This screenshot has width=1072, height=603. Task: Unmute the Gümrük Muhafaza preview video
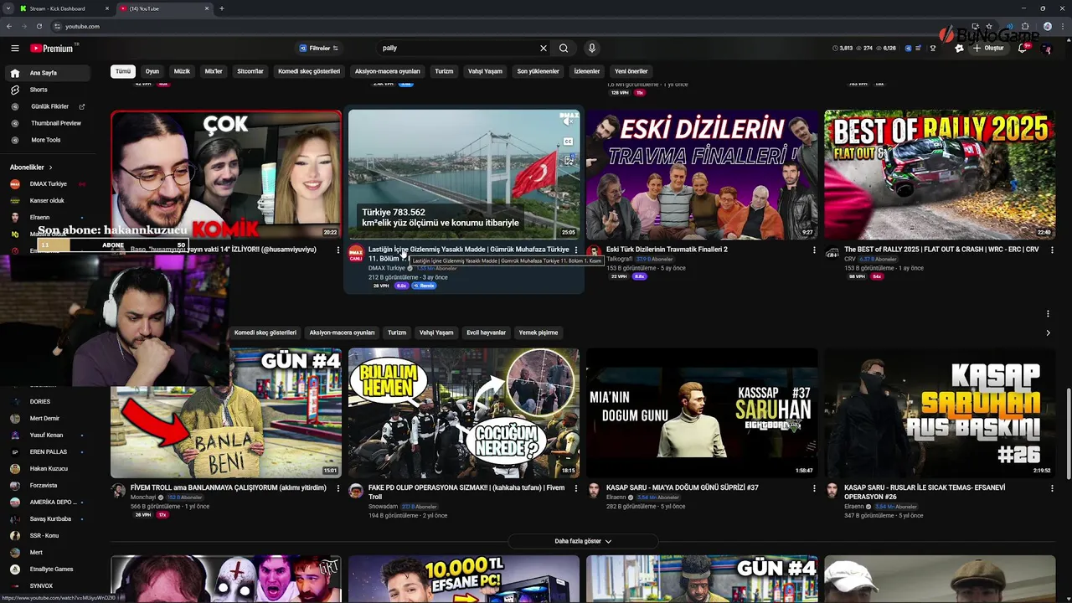click(568, 122)
